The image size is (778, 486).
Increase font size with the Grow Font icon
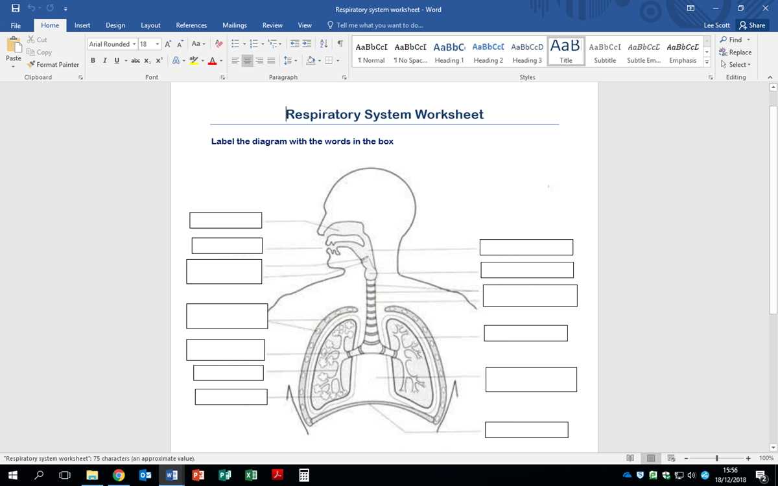(x=168, y=44)
